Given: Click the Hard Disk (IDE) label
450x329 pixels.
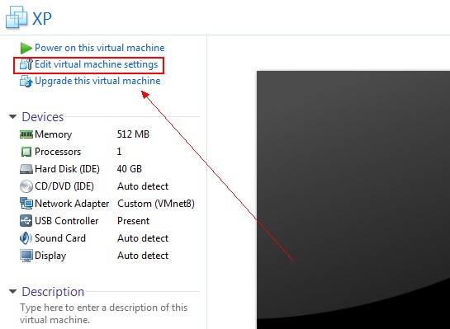Looking at the screenshot, I should pyautogui.click(x=67, y=169).
